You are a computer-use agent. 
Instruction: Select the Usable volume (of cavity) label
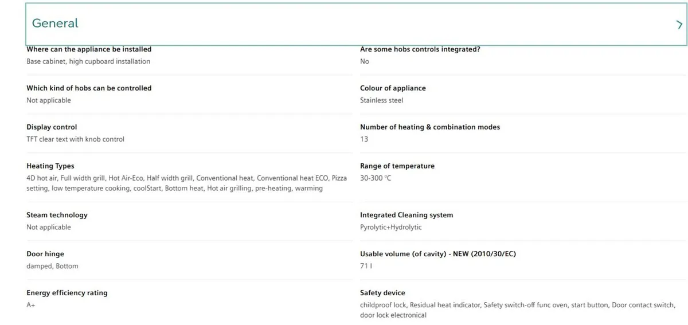438,254
